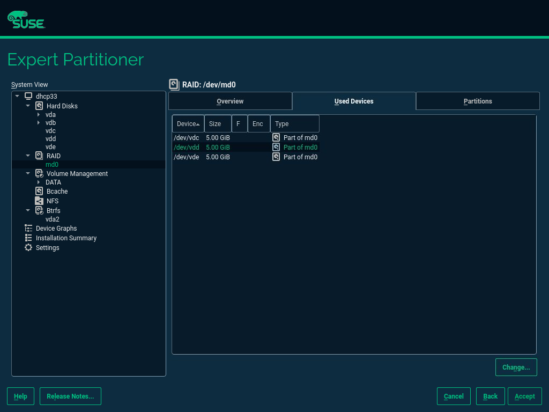
Task: Click the Bcache icon in sidebar
Action: [x=39, y=192]
